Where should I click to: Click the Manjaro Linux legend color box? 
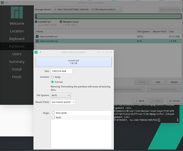[61, 22]
